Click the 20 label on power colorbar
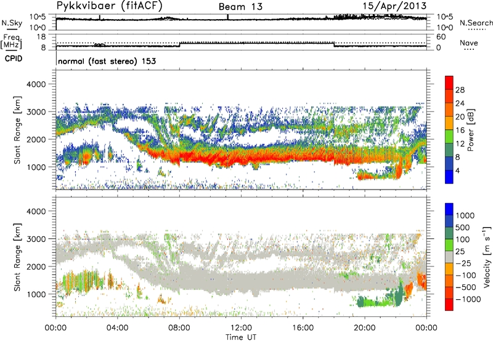 pos(460,117)
